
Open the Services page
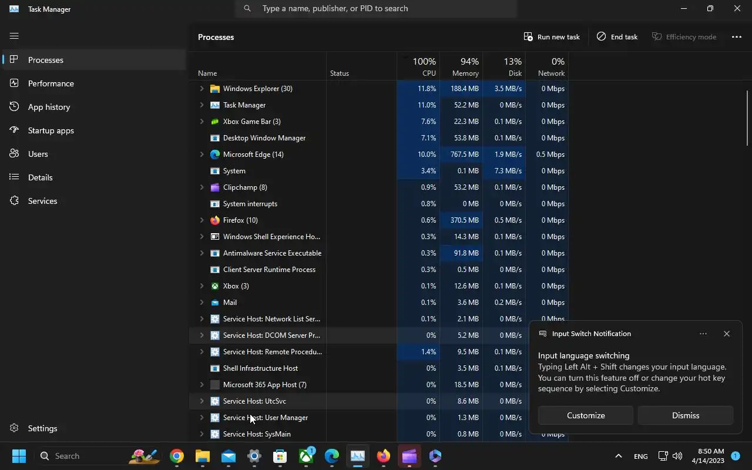point(94,201)
